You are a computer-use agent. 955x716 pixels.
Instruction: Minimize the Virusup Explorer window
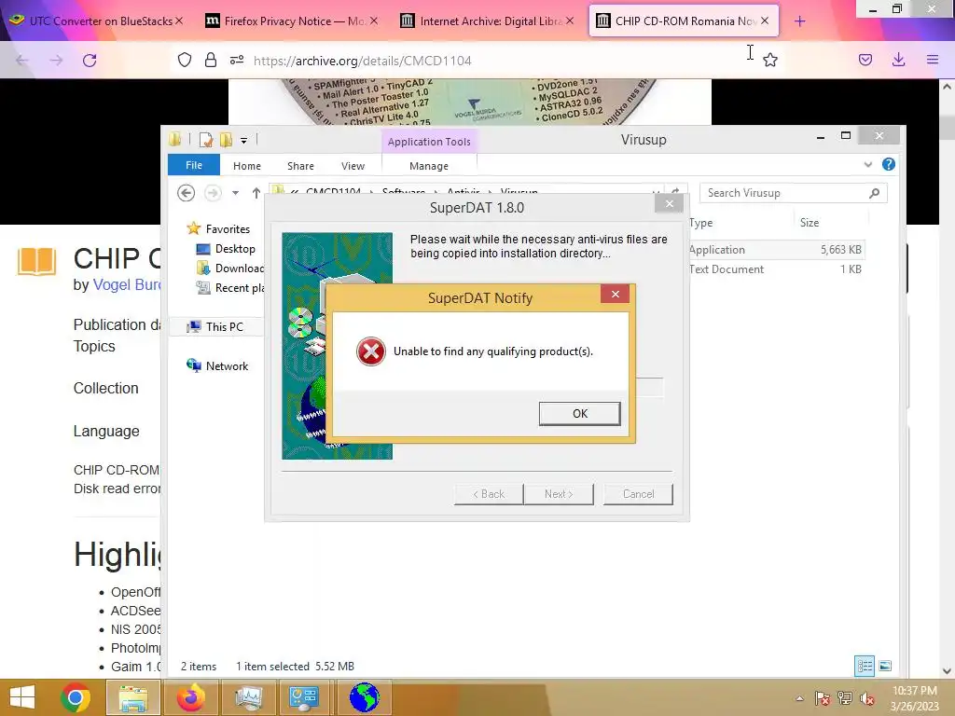(821, 136)
